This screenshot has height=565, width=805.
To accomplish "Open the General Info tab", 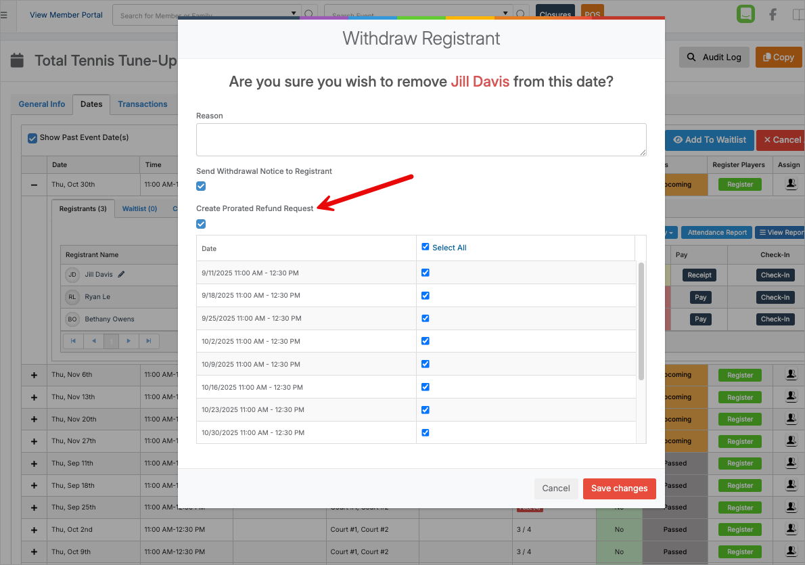I will click(x=42, y=104).
